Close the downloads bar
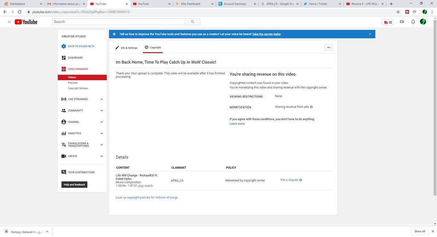 [x=432, y=231]
